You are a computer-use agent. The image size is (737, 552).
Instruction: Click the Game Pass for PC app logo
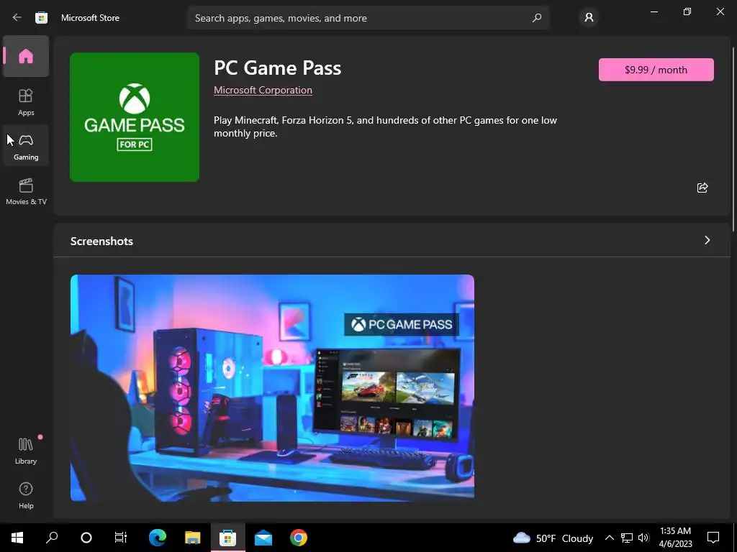pyautogui.click(x=135, y=117)
